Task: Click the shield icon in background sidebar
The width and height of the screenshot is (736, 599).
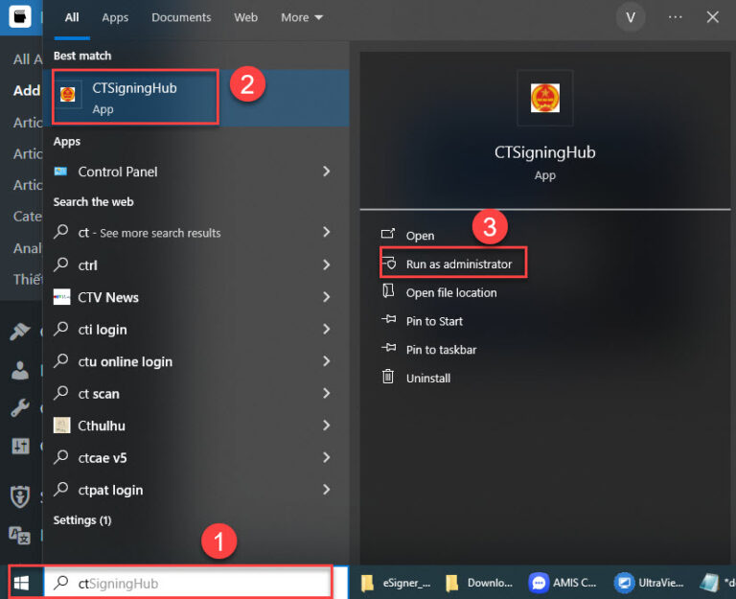Action: (x=20, y=496)
